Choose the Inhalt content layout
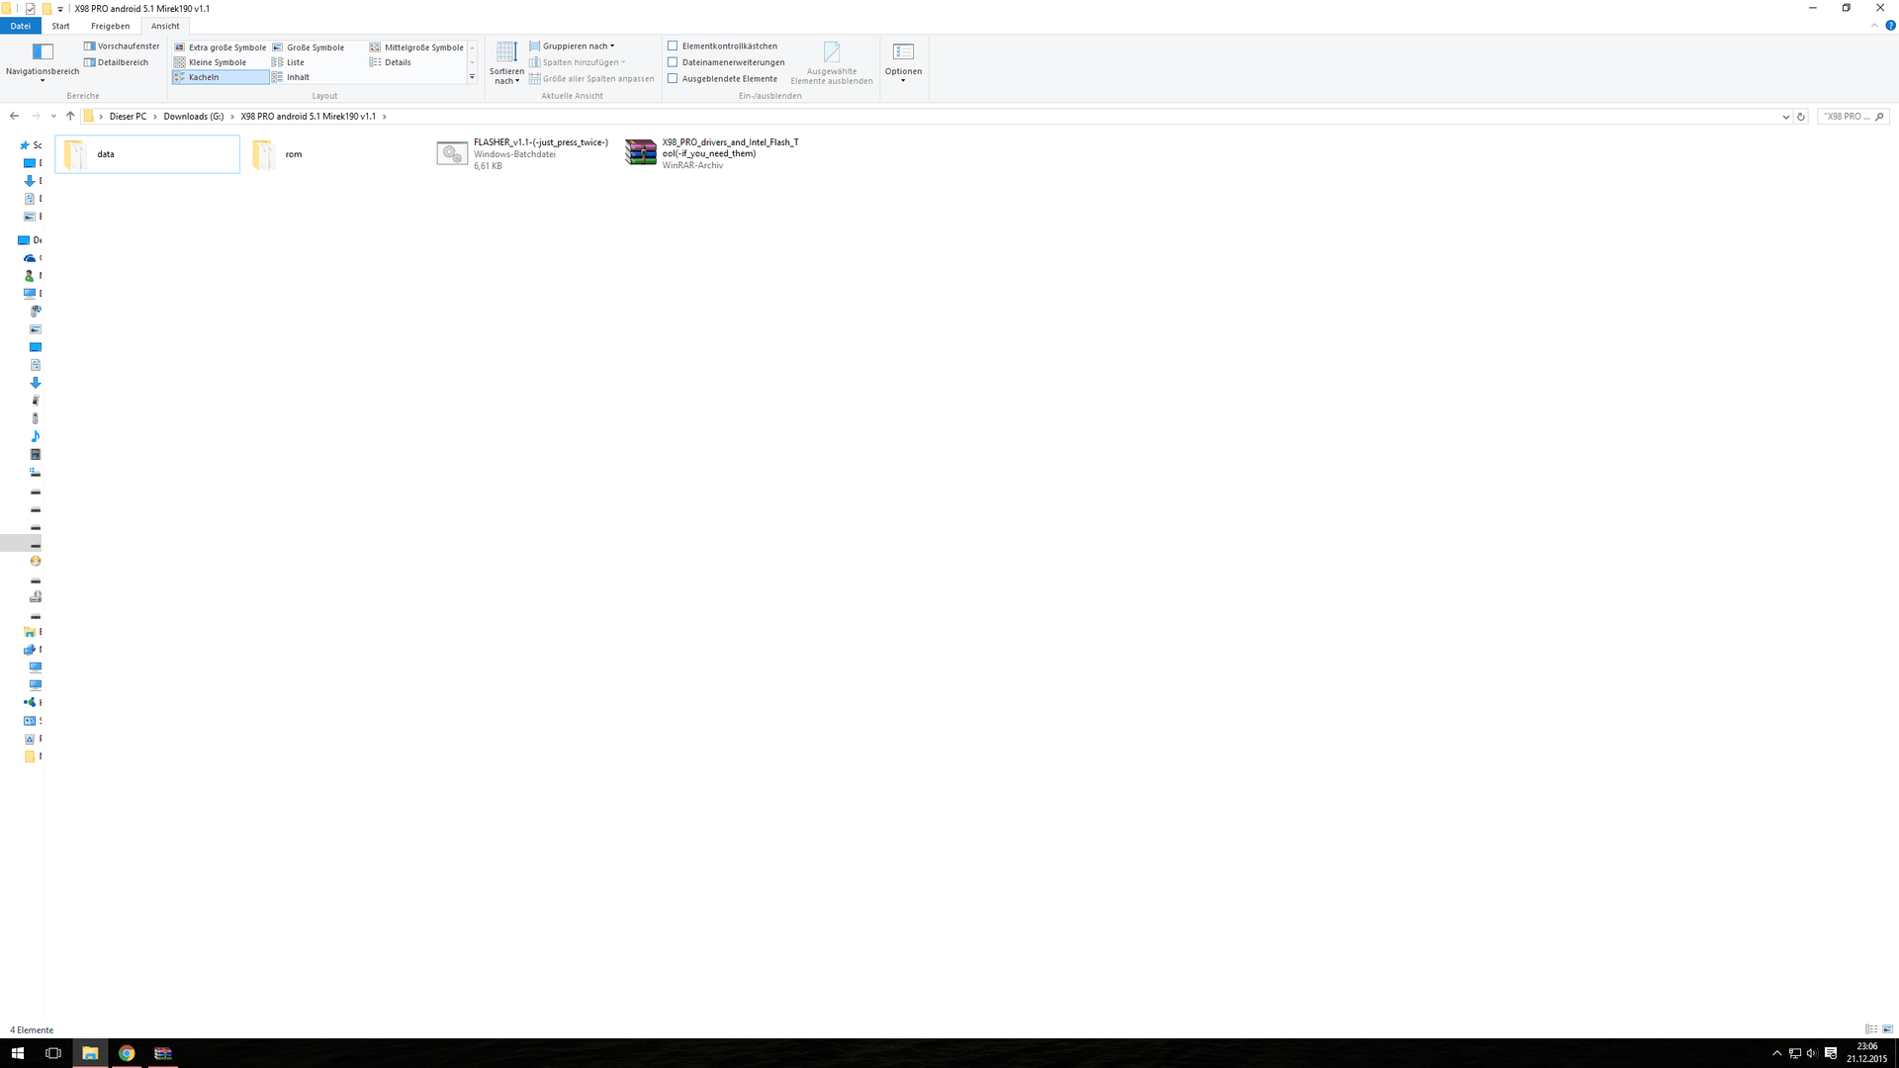 (291, 77)
